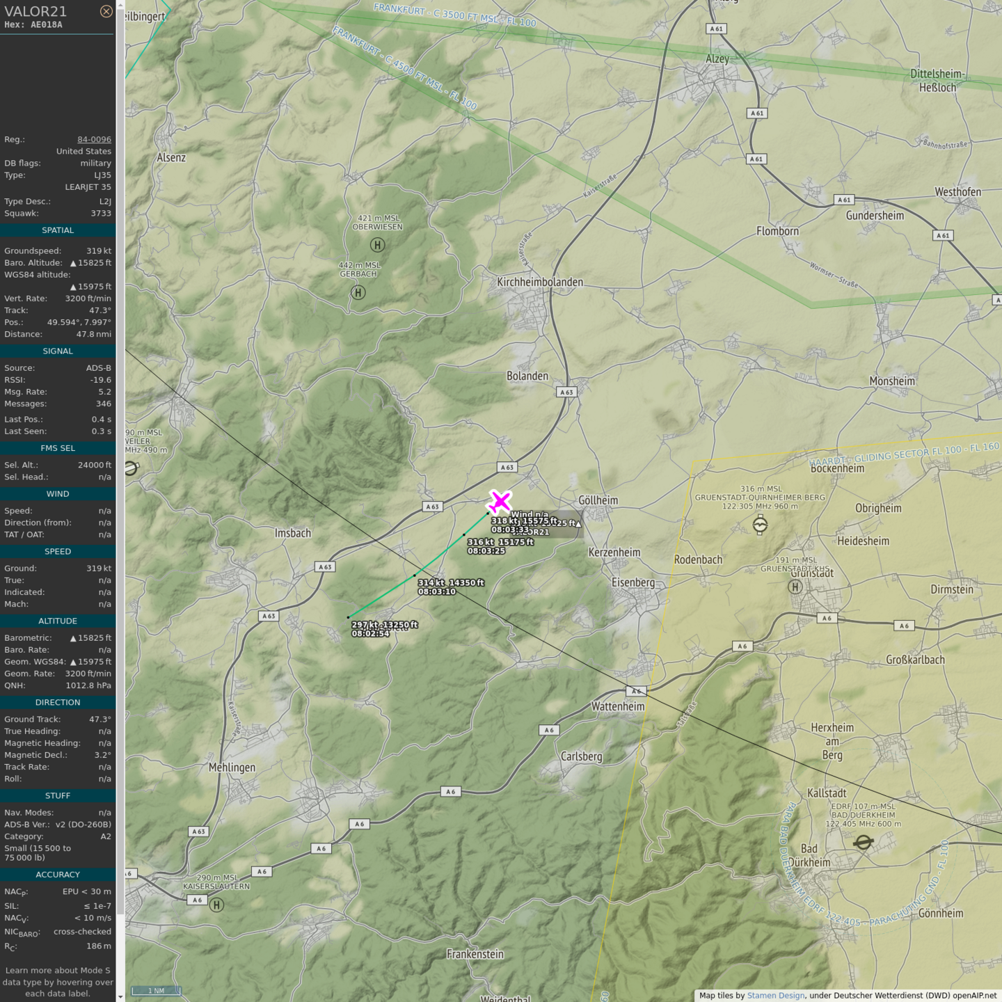Viewport: 1002px width, 1002px height.
Task: Click the SPATIAL section header
Action: [x=58, y=230]
